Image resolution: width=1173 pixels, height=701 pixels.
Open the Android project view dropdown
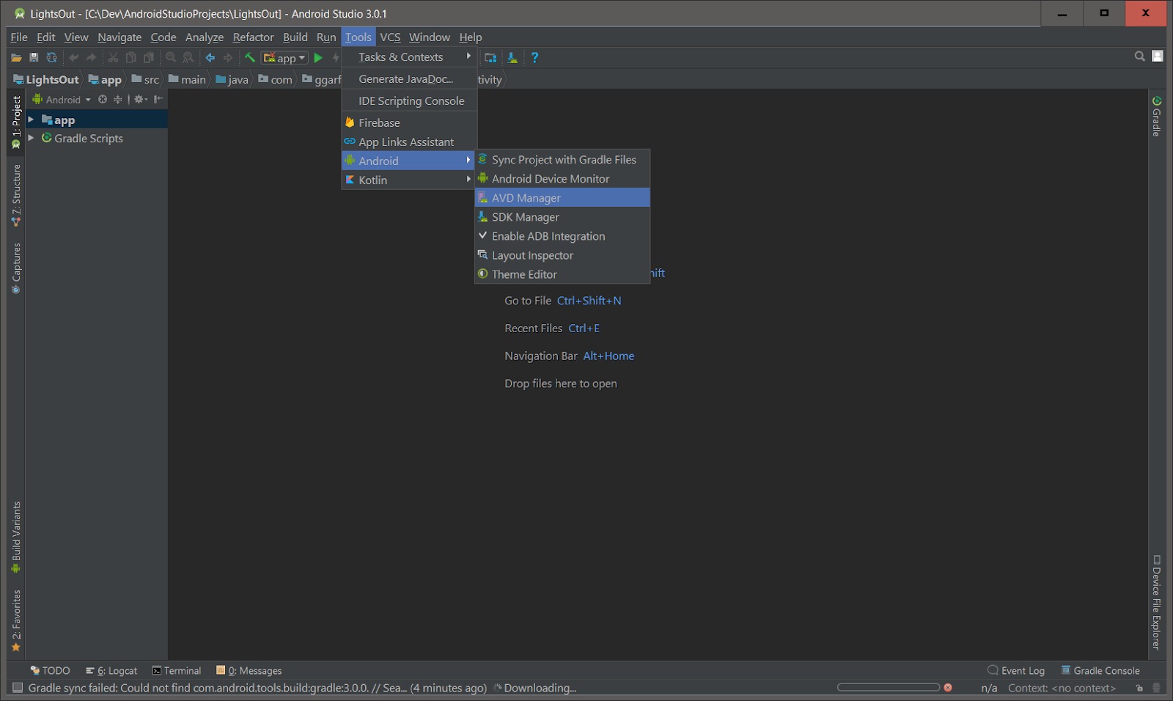(62, 100)
